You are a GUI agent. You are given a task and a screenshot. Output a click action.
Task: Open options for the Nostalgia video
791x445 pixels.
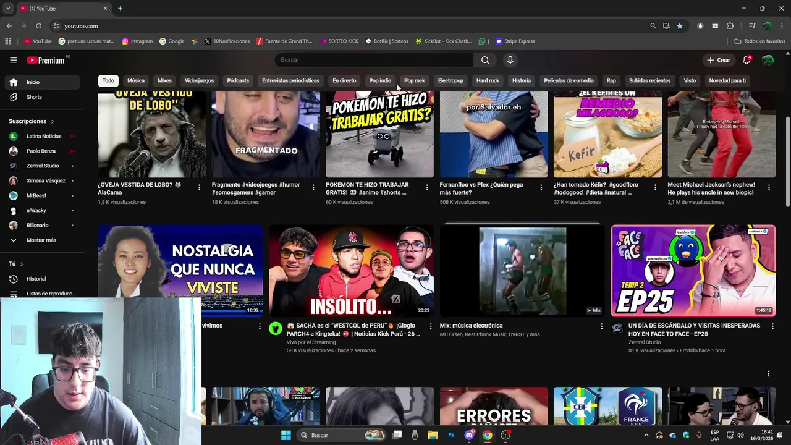[260, 326]
